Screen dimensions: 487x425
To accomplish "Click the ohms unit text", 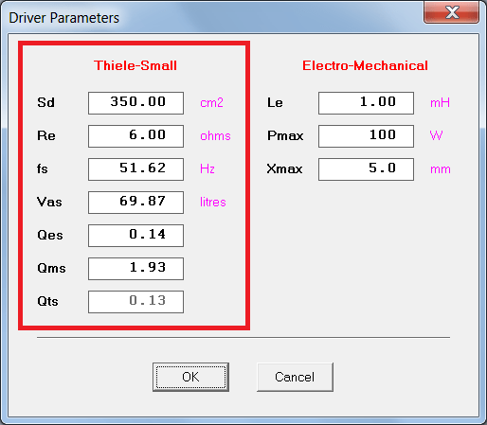I will 215,136.
